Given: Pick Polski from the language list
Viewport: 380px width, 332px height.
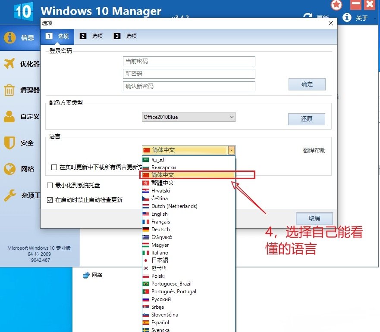Looking at the screenshot, I should click(188, 276).
